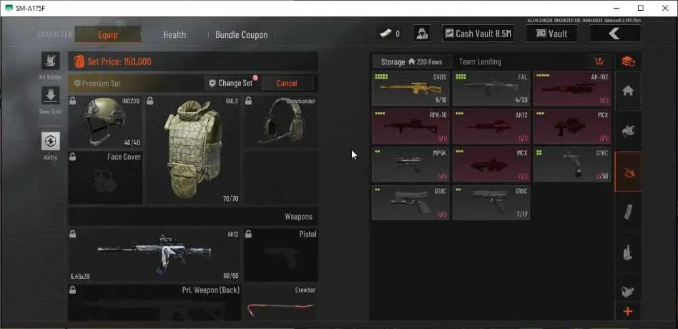The image size is (678, 329).
Task: Select the equipped AK12 rifle slot
Action: click(x=155, y=256)
